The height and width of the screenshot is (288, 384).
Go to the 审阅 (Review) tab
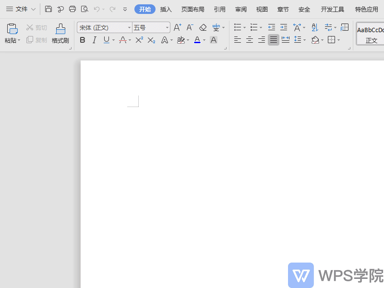pos(241,9)
